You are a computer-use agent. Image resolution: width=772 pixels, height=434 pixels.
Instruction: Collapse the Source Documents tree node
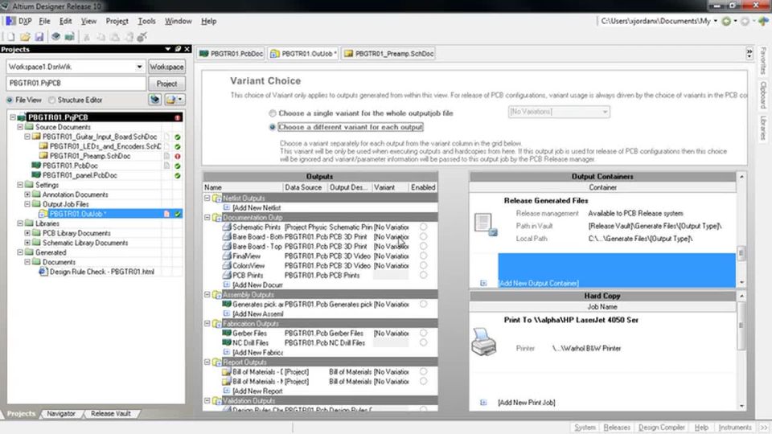[20, 127]
